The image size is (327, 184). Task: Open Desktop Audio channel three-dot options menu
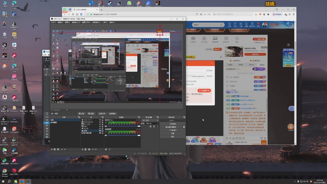[106, 132]
